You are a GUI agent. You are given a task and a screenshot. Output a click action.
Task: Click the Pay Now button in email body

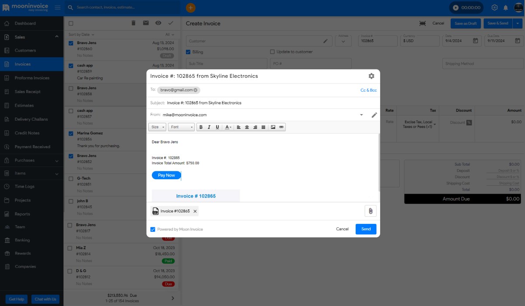point(166,175)
